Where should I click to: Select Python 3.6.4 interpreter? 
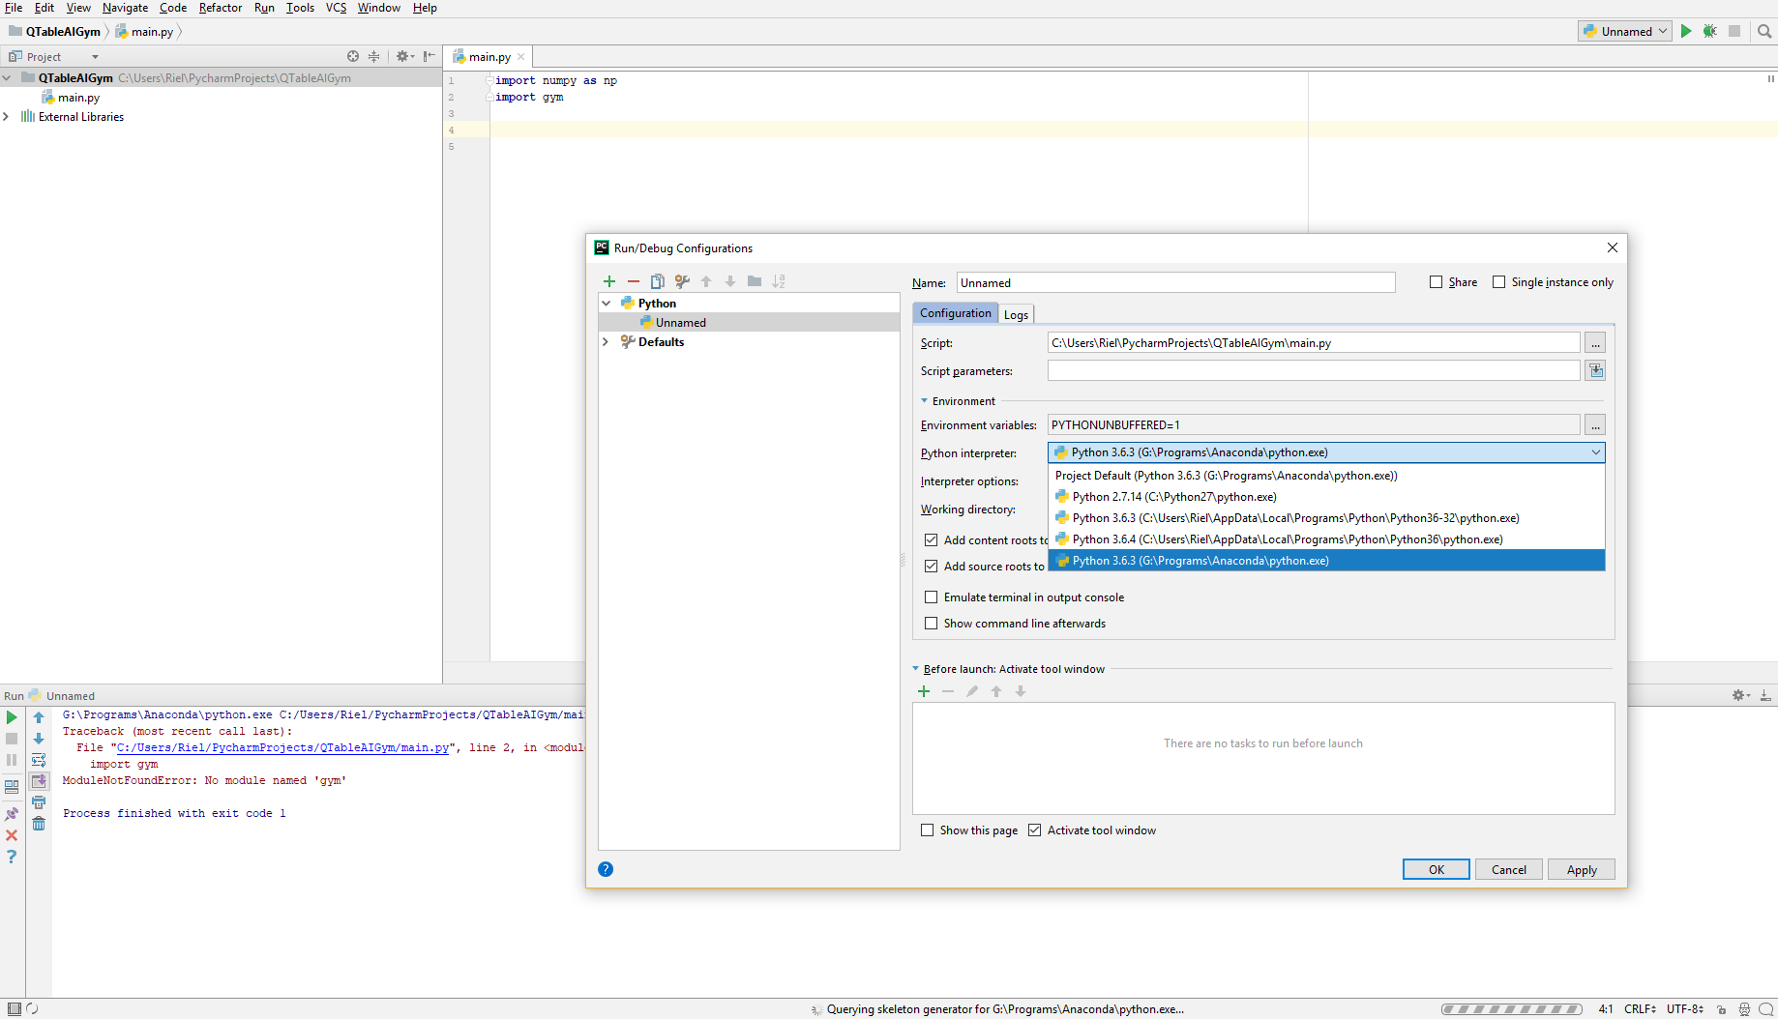click(x=1326, y=539)
